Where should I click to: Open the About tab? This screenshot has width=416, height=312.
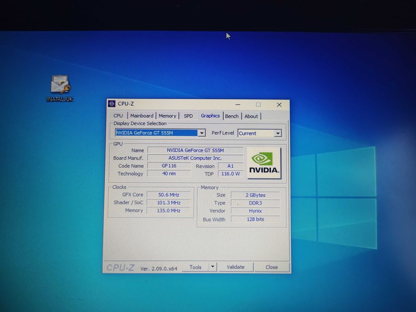coord(251,116)
